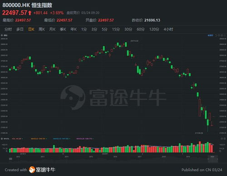Switch to the 周K weekly chart tab
The height and width of the screenshot is (176, 227).
pyautogui.click(x=42, y=29)
